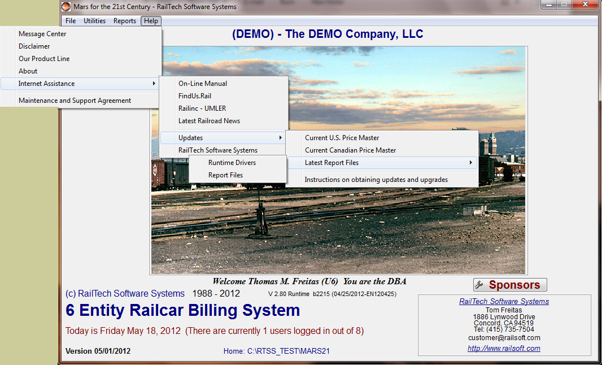Click the Sponsors button with wrench icon
Viewport: 602px width, 365px height.
coord(510,285)
